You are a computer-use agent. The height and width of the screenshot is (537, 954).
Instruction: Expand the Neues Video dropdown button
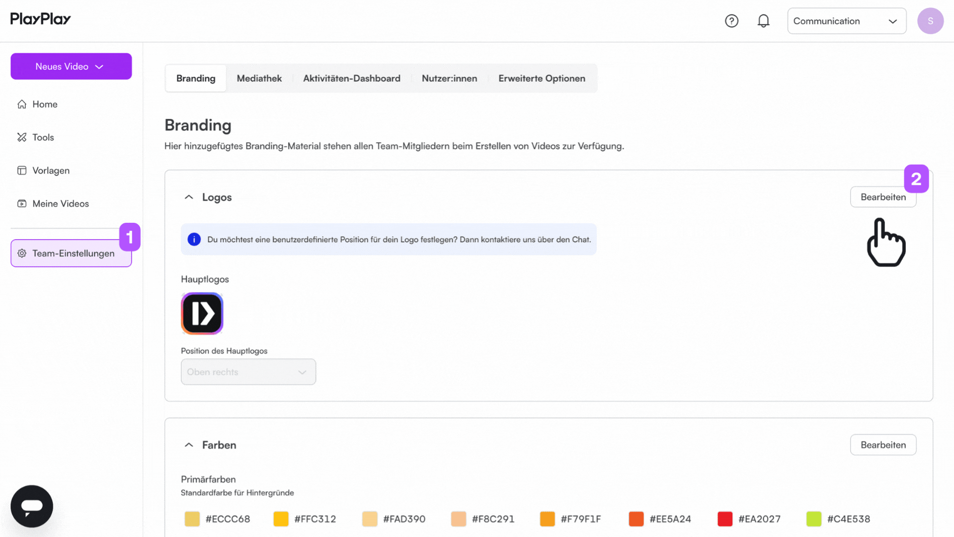point(71,66)
